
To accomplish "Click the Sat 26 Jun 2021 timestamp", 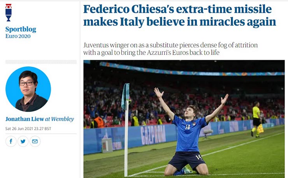I will [28, 128].
